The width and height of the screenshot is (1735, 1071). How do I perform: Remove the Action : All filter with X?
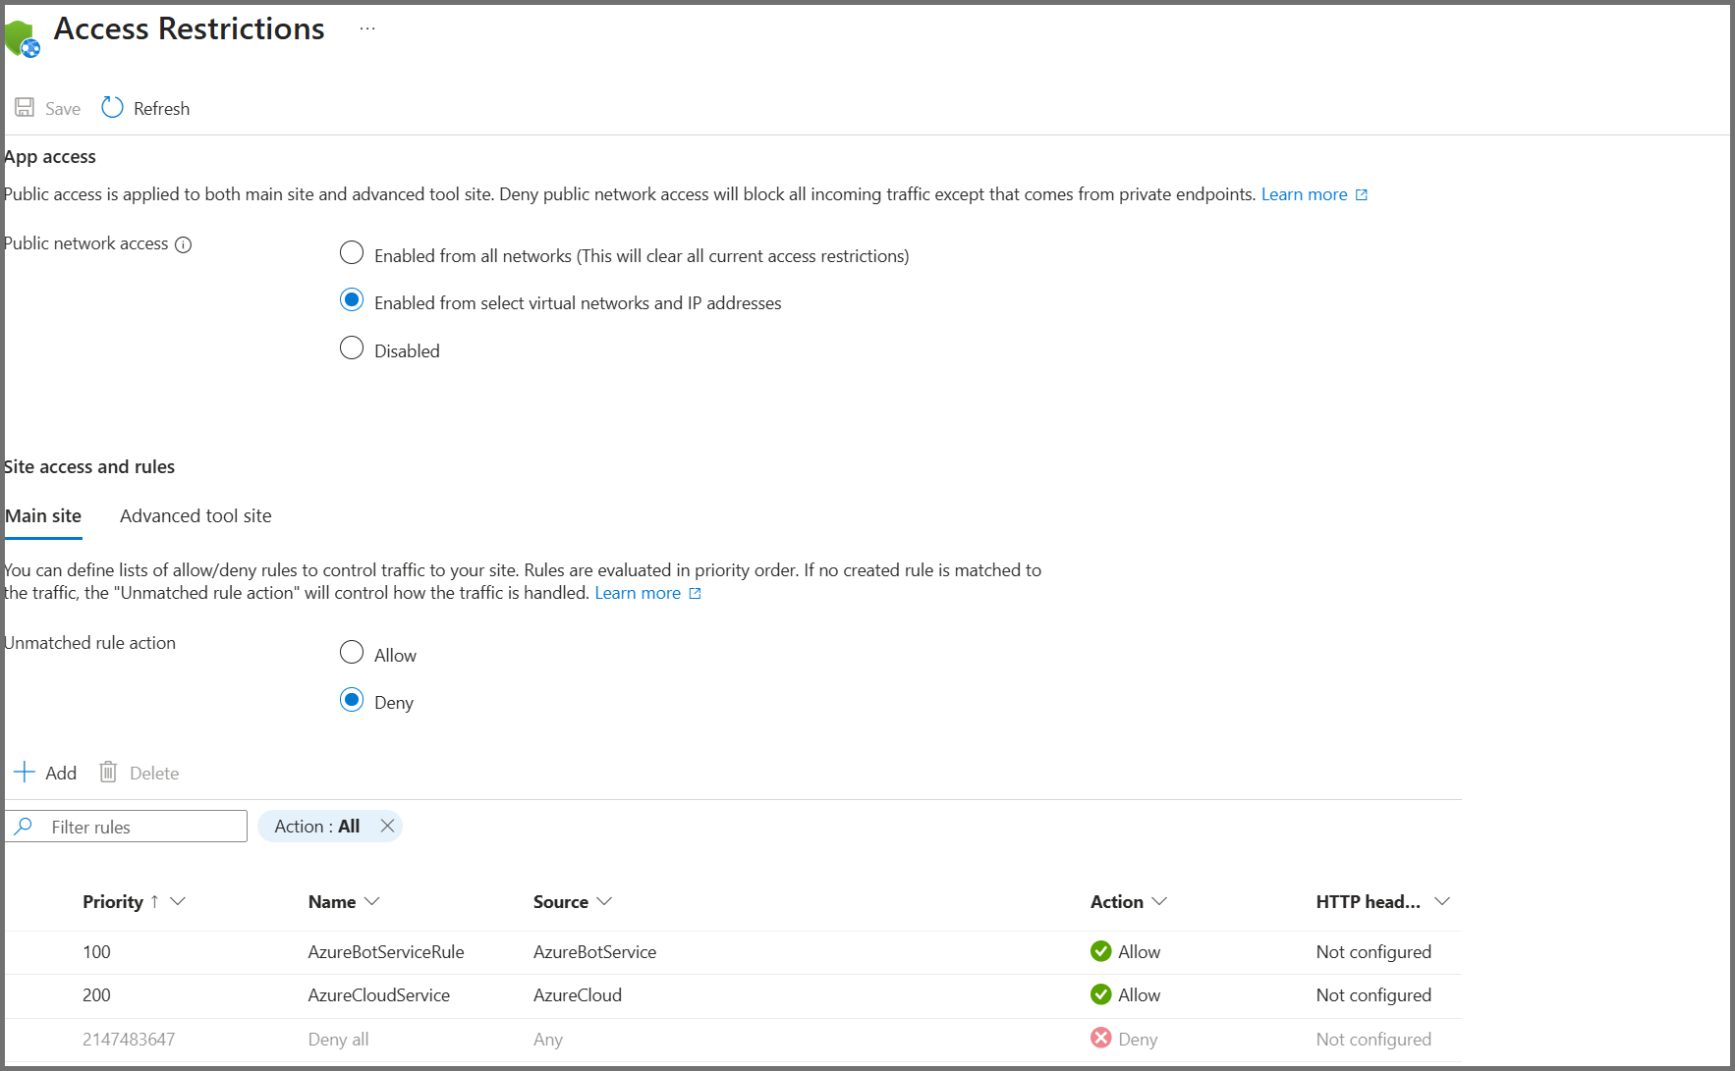pos(387,827)
